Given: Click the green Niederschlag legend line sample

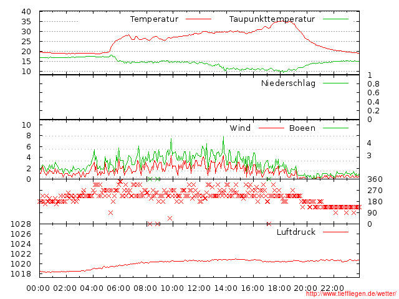Looking at the screenshot, I should pos(335,83).
